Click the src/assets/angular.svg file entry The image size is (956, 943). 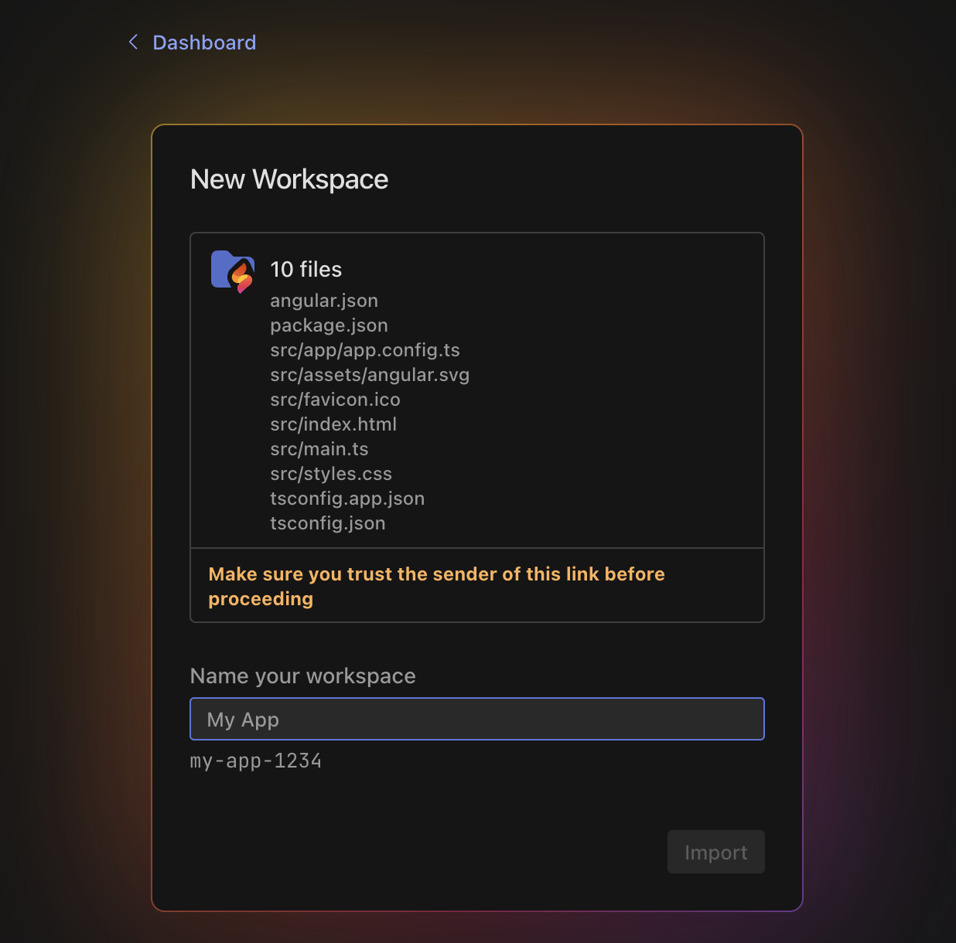pos(370,375)
